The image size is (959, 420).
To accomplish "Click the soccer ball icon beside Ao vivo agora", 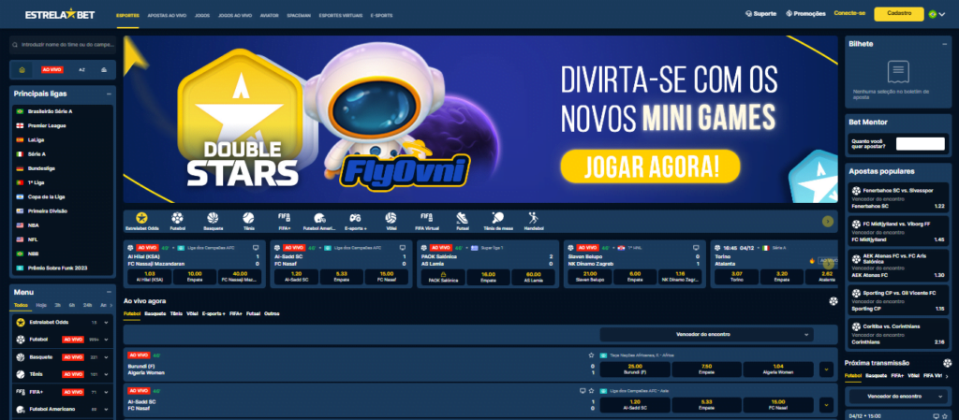I will (833, 301).
